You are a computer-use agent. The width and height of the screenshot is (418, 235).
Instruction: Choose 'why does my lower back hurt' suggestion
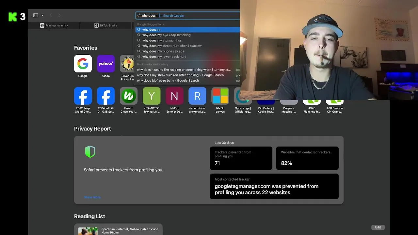188,56
